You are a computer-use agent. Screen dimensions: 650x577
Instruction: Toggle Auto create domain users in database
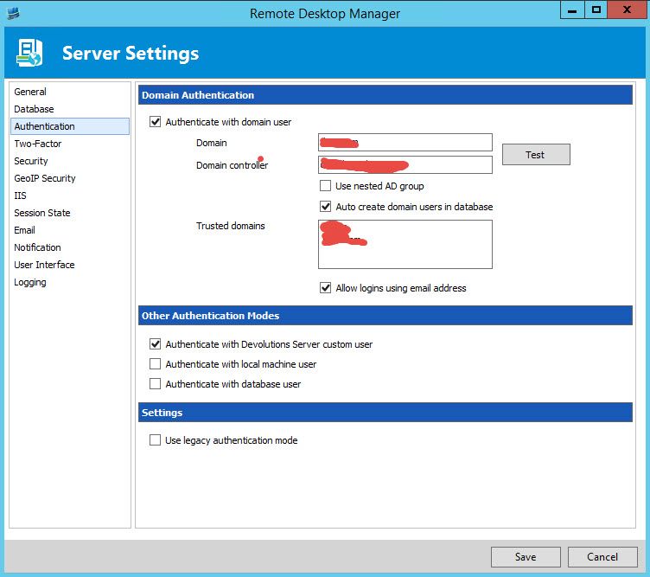tap(325, 206)
